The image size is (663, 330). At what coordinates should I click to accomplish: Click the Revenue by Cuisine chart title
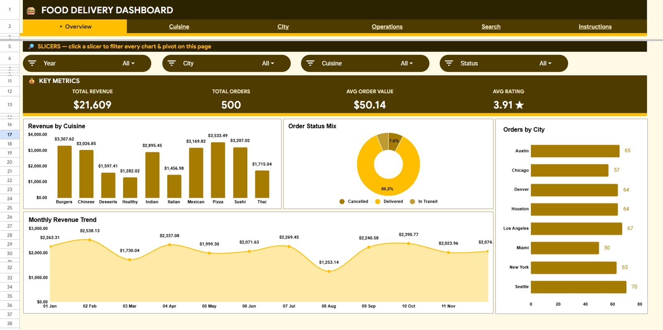[57, 126]
